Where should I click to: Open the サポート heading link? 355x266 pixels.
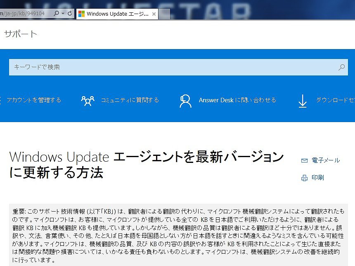[x=21, y=34]
